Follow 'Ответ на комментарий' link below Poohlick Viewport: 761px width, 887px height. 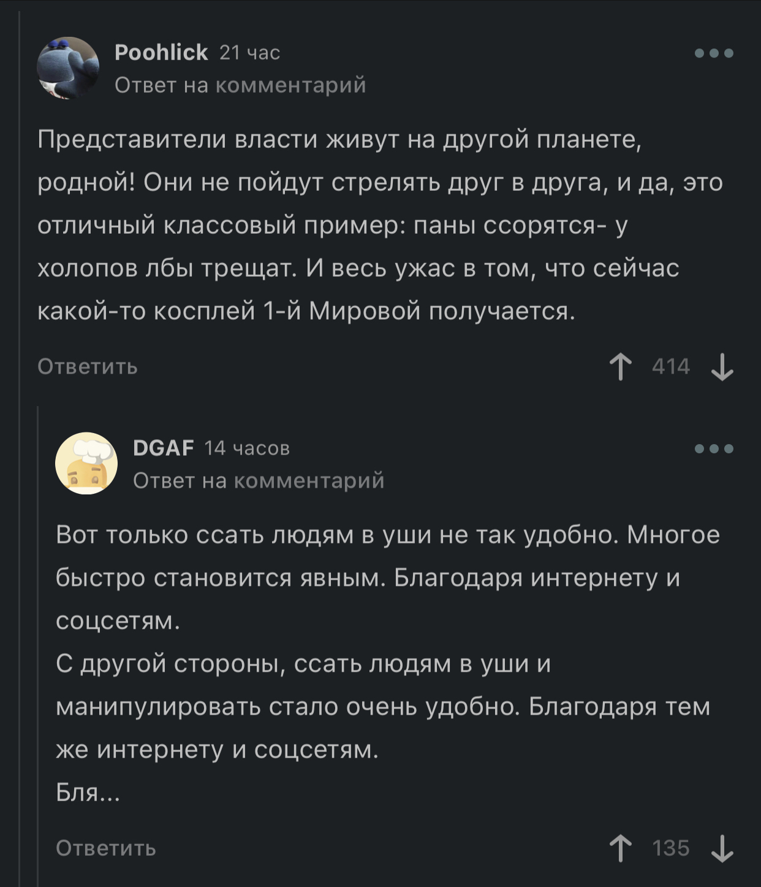[x=240, y=85]
